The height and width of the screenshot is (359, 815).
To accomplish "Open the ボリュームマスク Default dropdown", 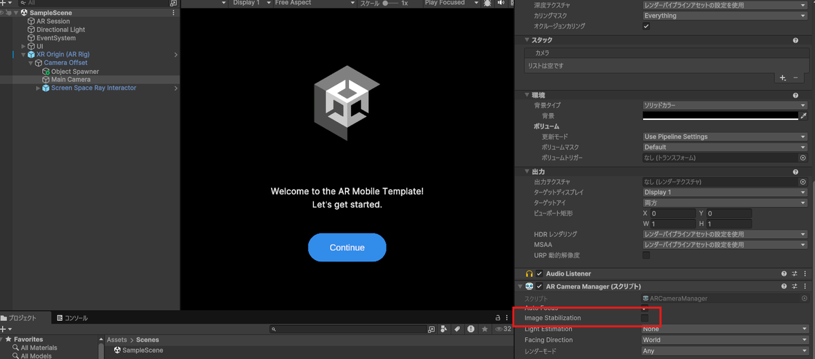I will pos(724,147).
